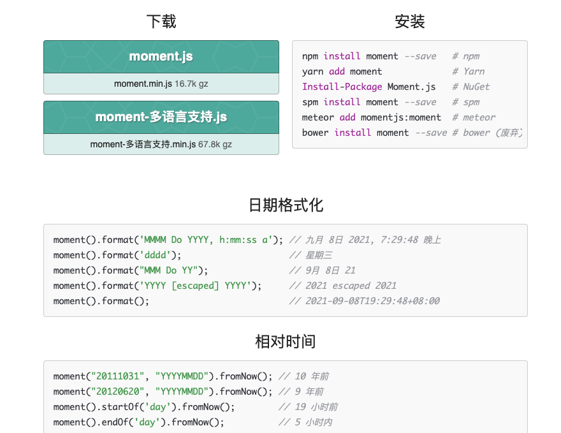Click the moment("20111031") fromNow code line
This screenshot has width=561, height=433.
pos(163,376)
